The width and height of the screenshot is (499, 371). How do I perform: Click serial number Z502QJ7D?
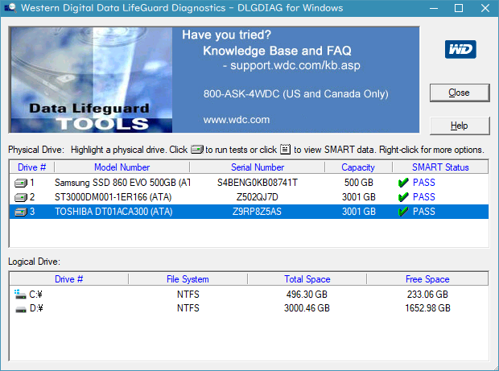[x=257, y=197]
